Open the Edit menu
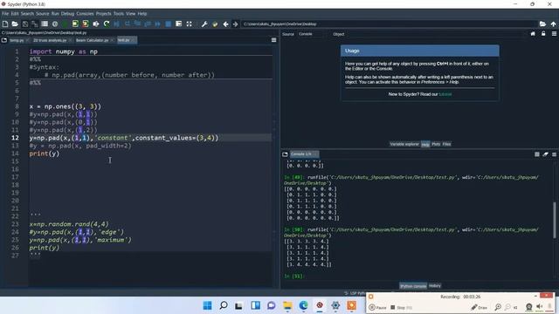This screenshot has height=314, width=559. [15, 14]
